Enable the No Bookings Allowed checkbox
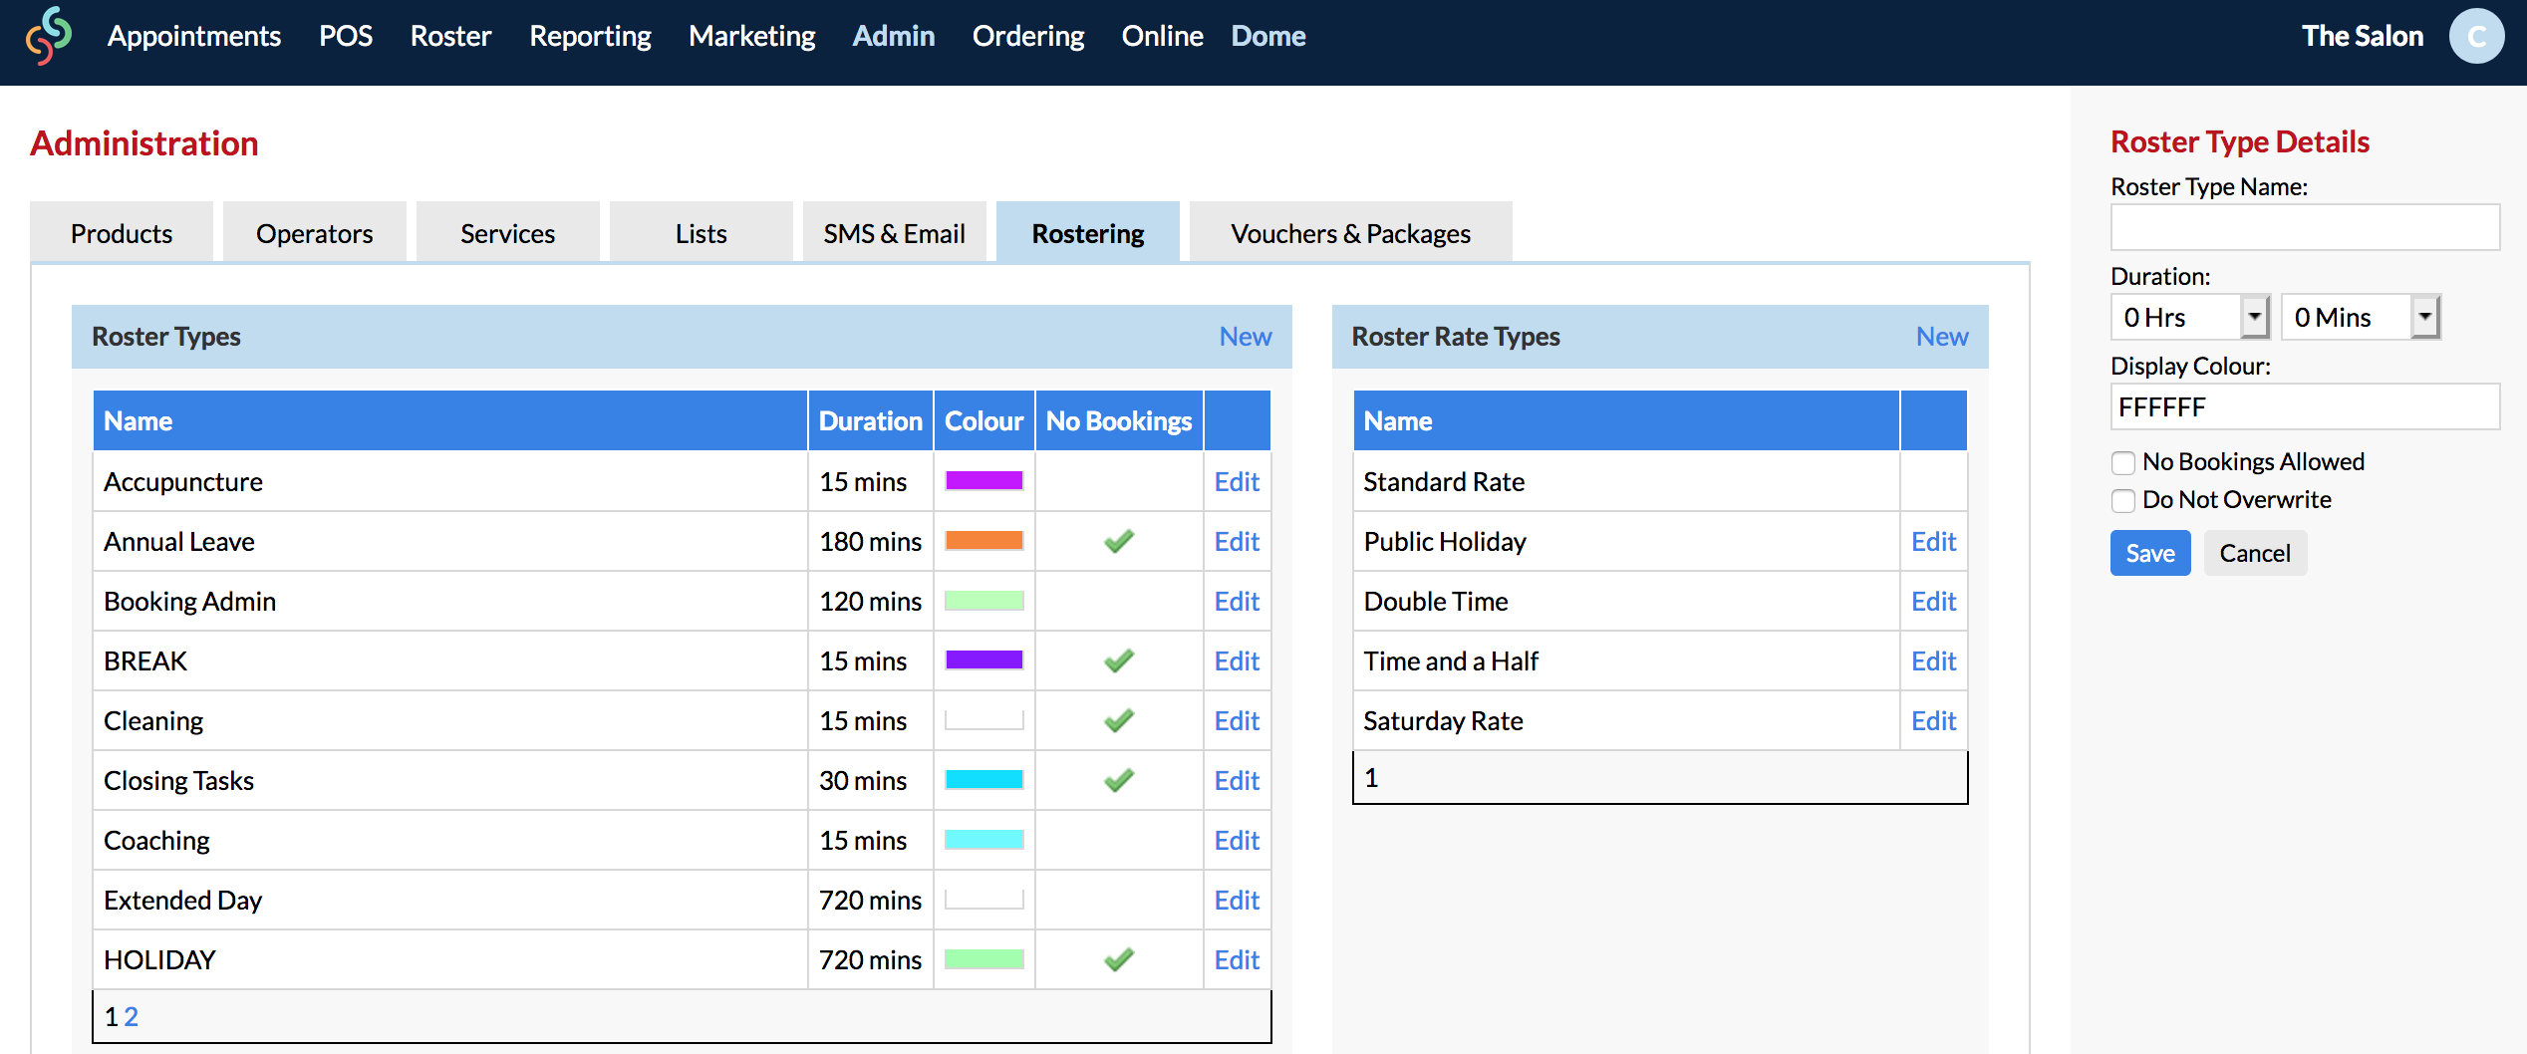 2122,462
